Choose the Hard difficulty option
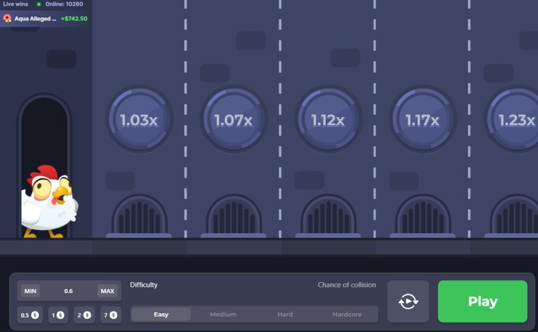538x332 pixels. tap(285, 315)
